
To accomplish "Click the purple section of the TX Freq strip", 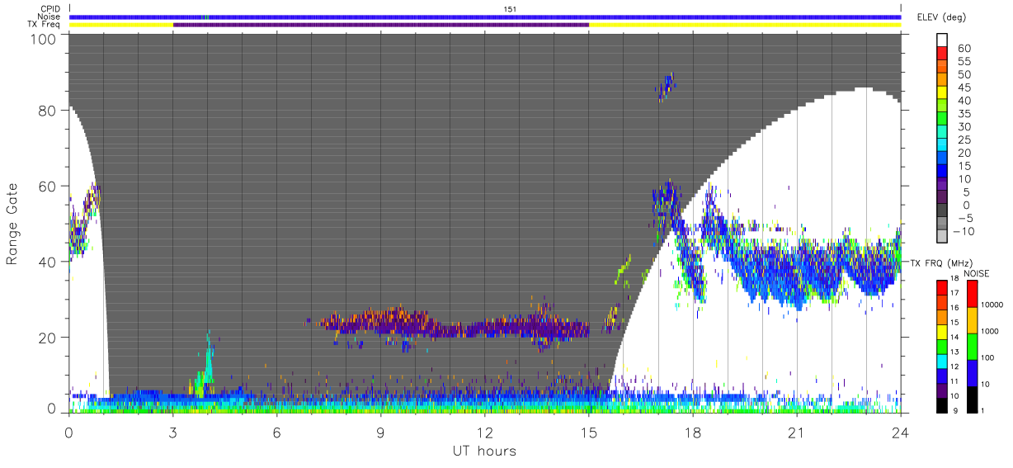I will (381, 25).
